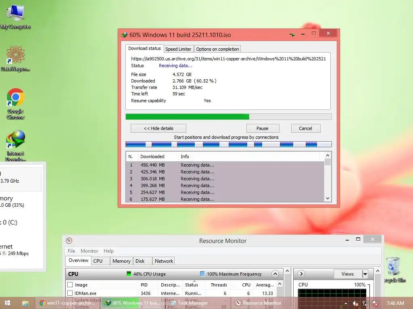Switch to Chrome win11-copper-archive taskbar item

tap(67, 303)
